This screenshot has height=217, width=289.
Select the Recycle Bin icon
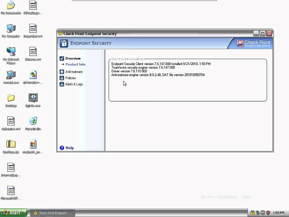point(33,123)
